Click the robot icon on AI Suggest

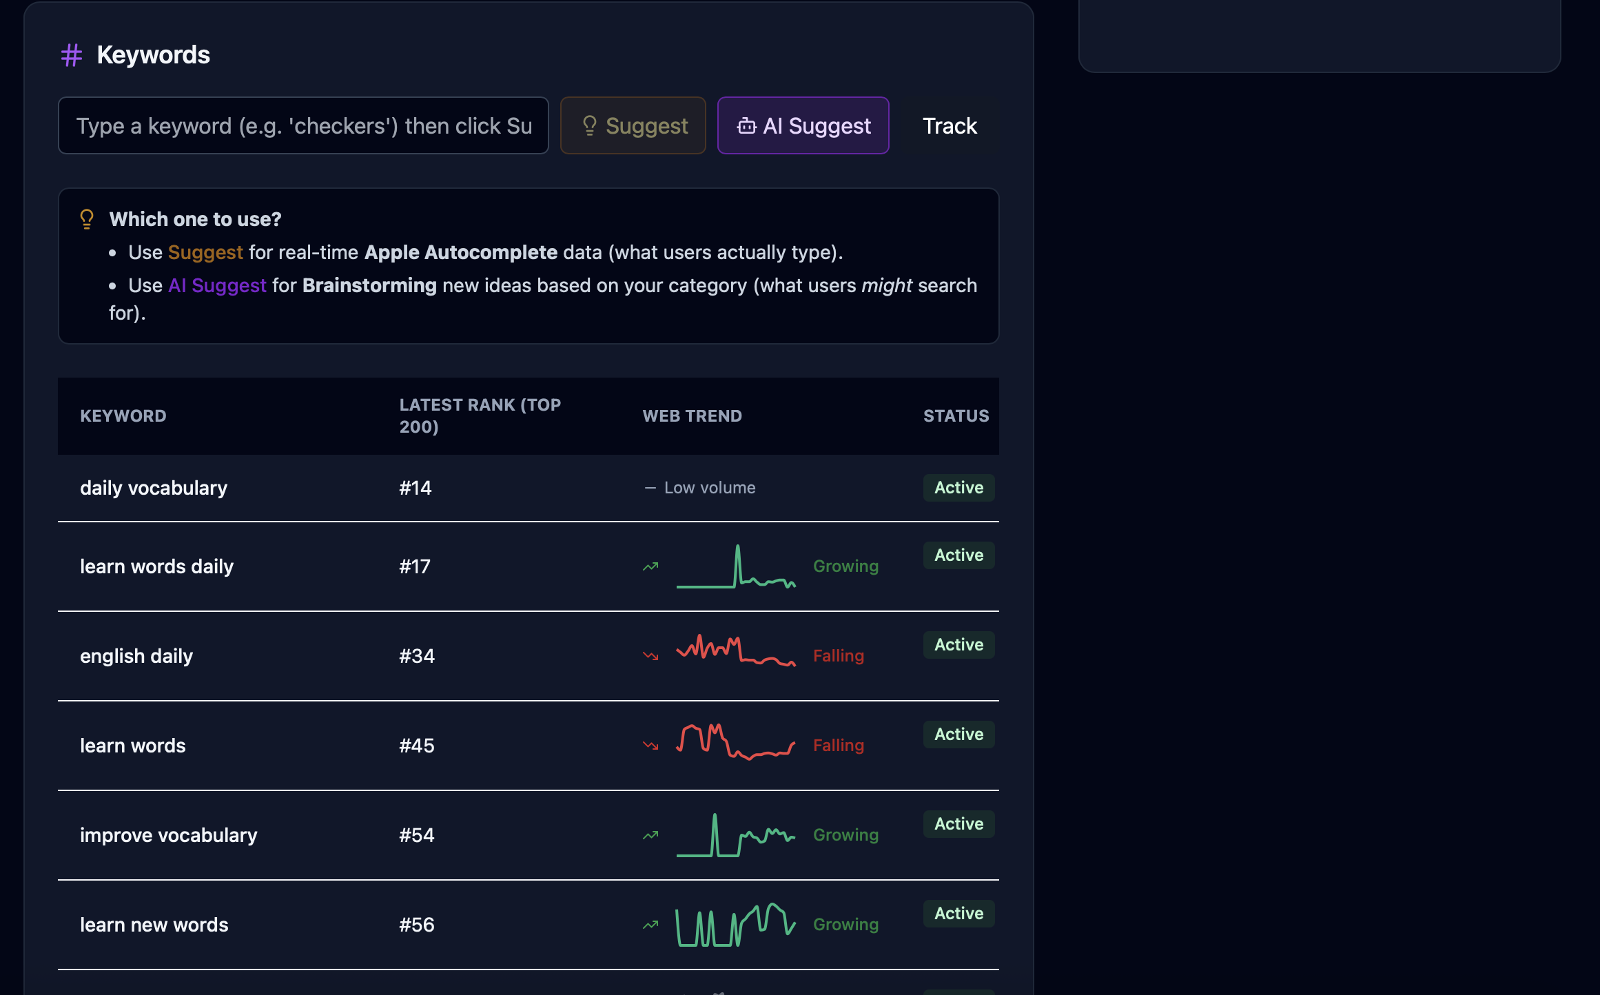coord(746,126)
